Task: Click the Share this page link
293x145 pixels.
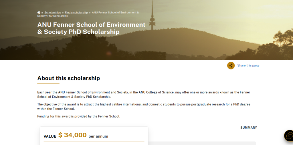Action: pos(248,65)
